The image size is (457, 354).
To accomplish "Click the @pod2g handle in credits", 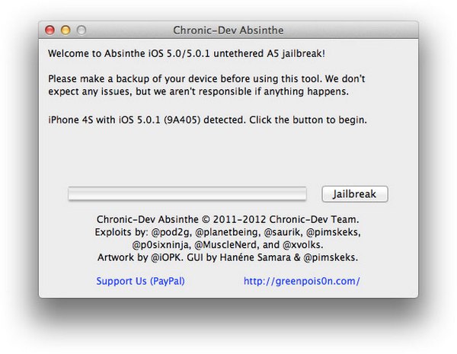I will click(x=171, y=232).
